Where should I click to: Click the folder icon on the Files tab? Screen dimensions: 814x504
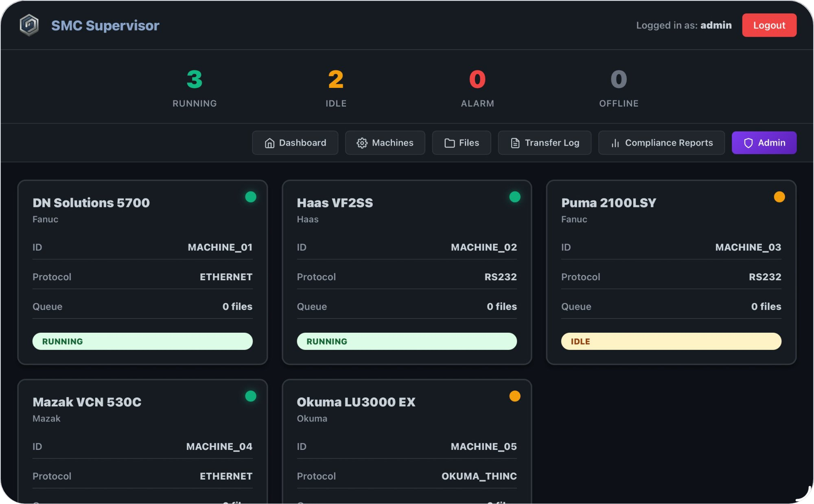click(449, 143)
